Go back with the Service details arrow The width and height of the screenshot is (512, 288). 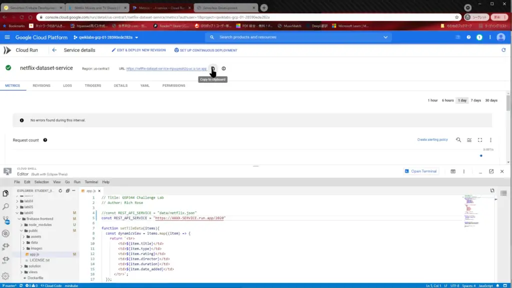click(x=54, y=50)
